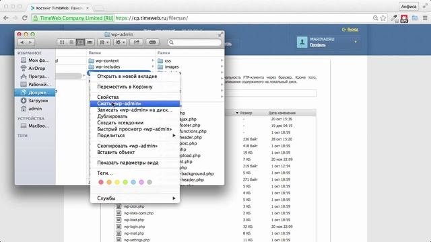Apply red tag color

click(101, 182)
